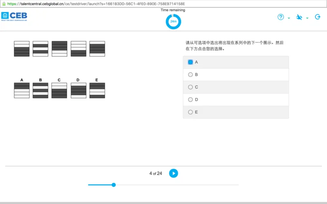Click the accessibility eye-slash icon
The width and height of the screenshot is (327, 204).
tap(299, 17)
